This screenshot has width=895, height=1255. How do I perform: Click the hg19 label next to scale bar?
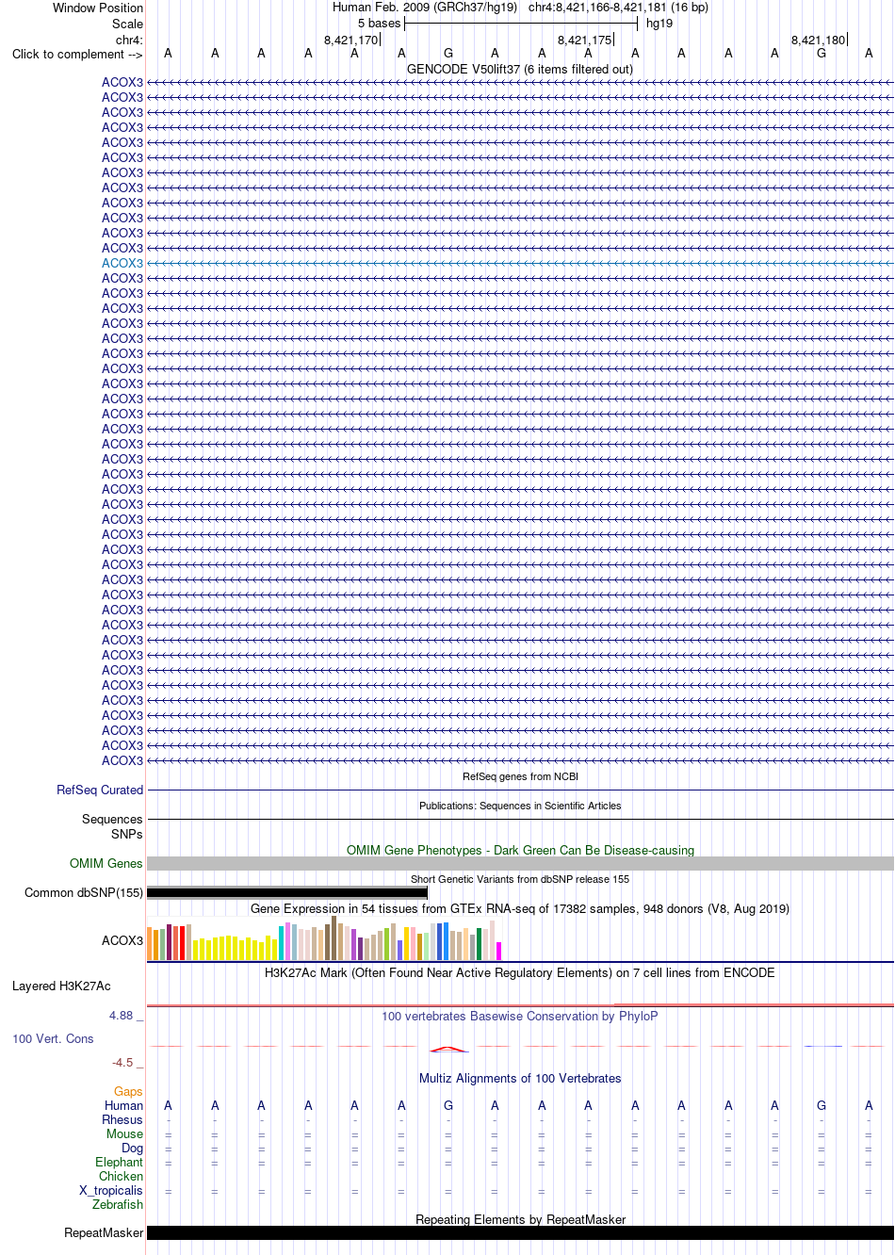tap(659, 23)
